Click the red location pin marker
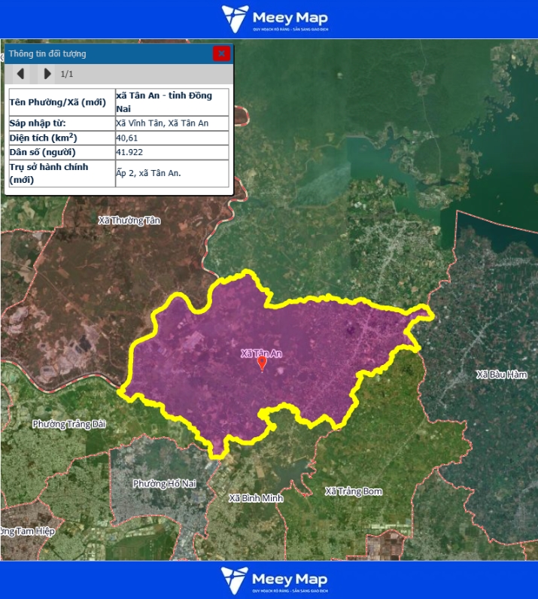This screenshot has width=538, height=599. click(x=262, y=364)
